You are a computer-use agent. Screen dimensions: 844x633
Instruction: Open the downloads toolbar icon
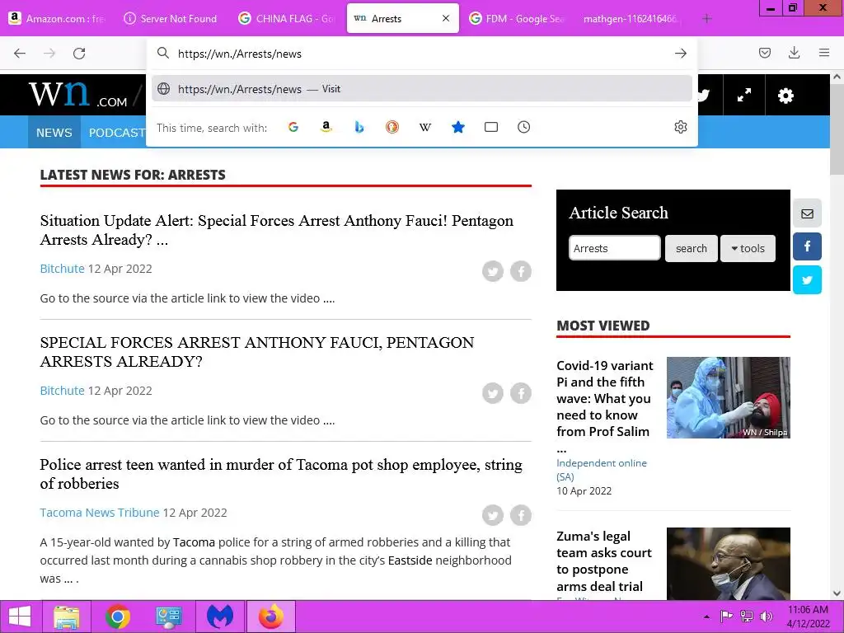pyautogui.click(x=794, y=53)
